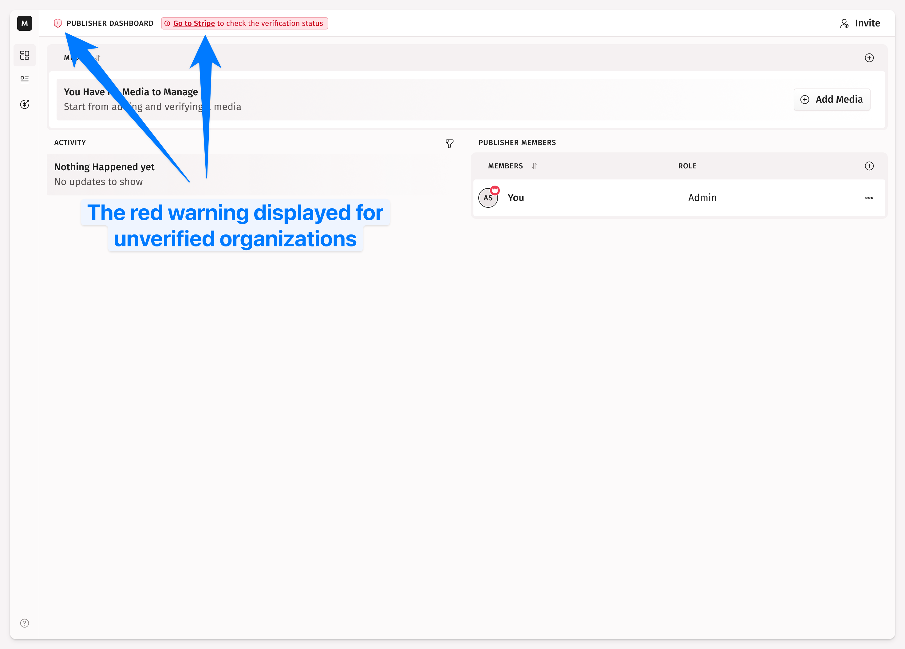Click the help question mark icon
Viewport: 905px width, 649px height.
pyautogui.click(x=24, y=623)
